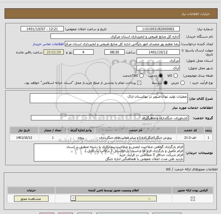
Task: Click need date cell 1401/10/12 in table
Action: coord(24,138)
